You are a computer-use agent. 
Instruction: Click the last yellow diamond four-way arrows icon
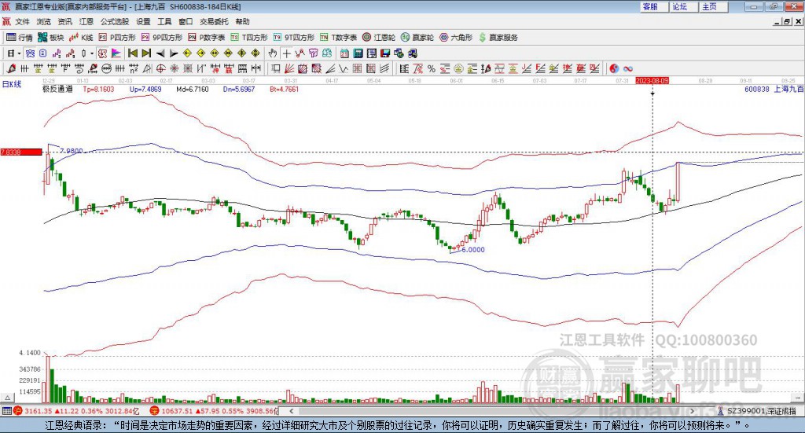coord(255,53)
